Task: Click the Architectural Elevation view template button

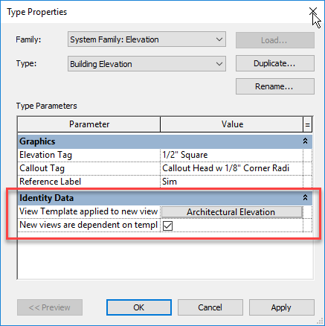Action: tap(232, 212)
